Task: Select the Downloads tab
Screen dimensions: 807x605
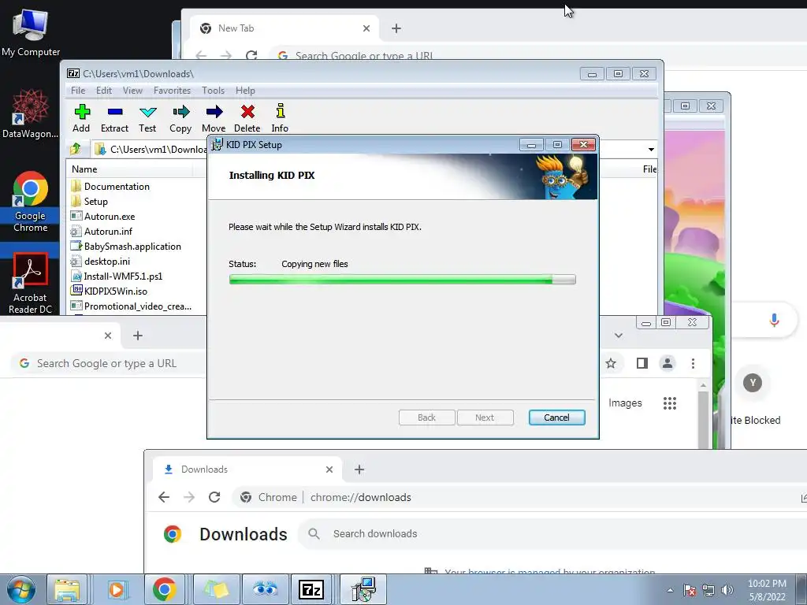Action: (x=247, y=470)
